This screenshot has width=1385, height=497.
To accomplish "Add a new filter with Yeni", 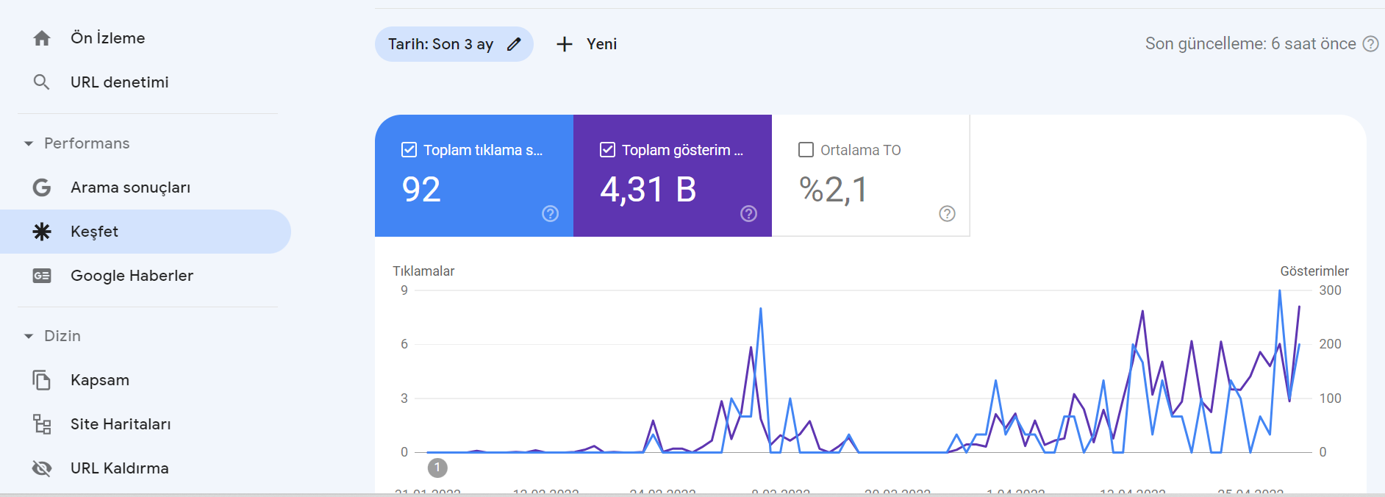I will 587,44.
